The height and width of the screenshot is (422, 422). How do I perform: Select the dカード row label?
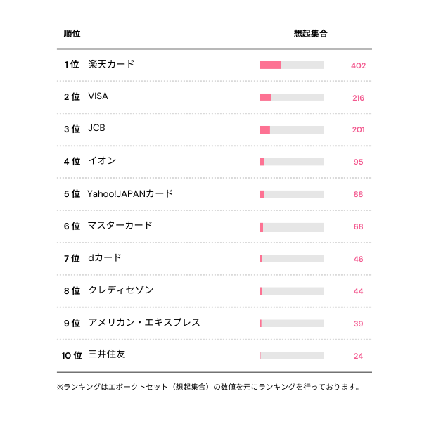pos(105,258)
